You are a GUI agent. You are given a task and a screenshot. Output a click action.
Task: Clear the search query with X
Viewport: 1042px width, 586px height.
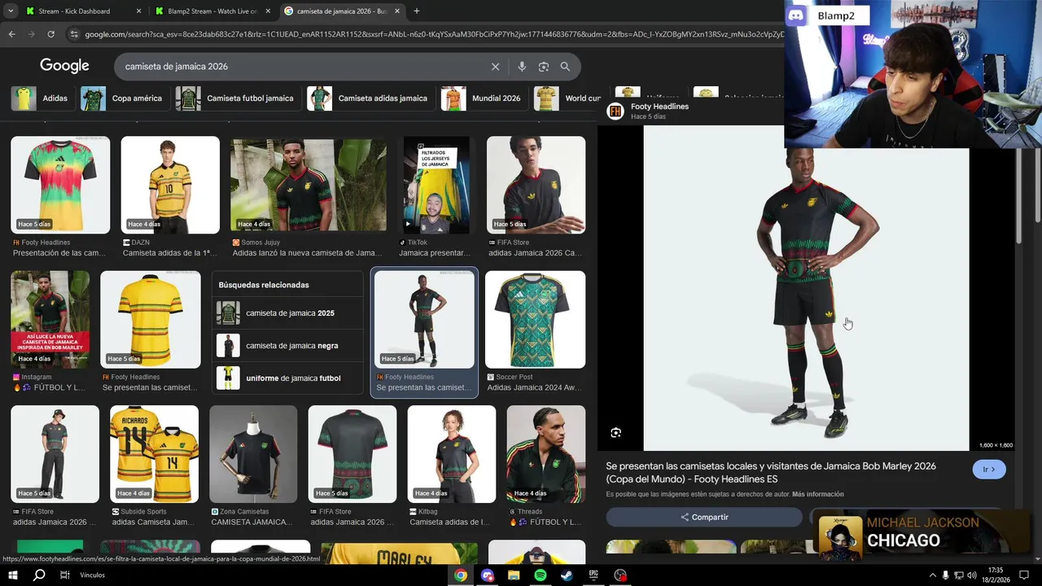(x=495, y=67)
